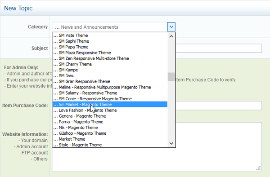Select SM Saphi Theme option
This screenshot has height=177, width=270.
pyautogui.click(x=110, y=41)
